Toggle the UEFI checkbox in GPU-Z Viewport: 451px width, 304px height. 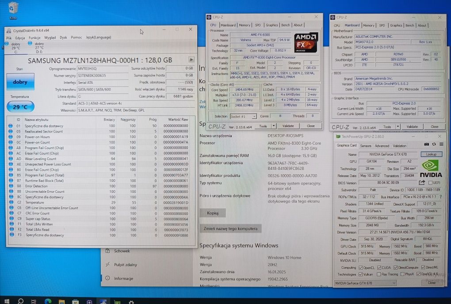click(x=430, y=183)
